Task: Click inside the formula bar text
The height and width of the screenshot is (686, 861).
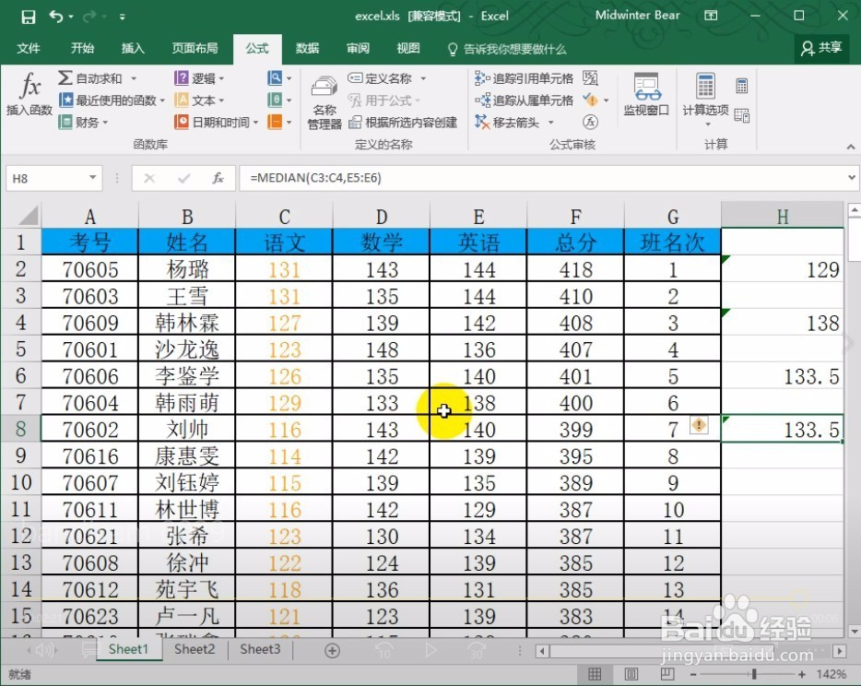Action: [x=316, y=177]
